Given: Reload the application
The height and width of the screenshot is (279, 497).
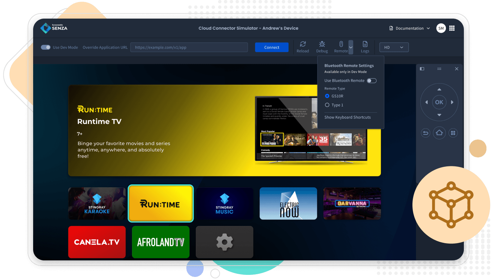Looking at the screenshot, I should 303,47.
